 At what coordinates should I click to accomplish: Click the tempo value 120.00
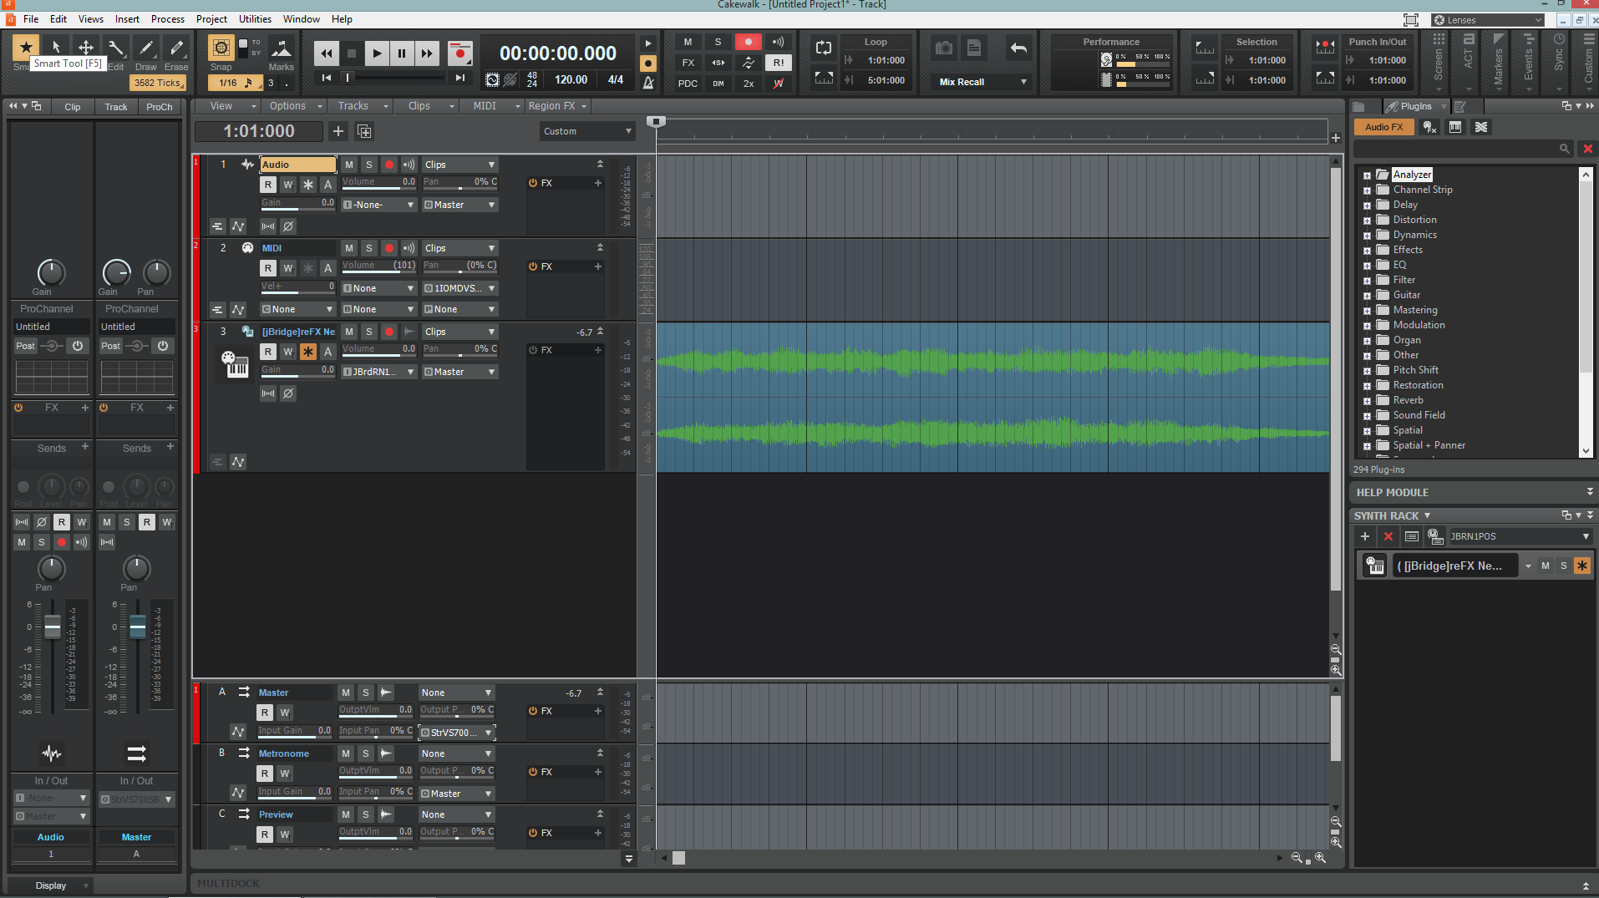[x=571, y=79]
